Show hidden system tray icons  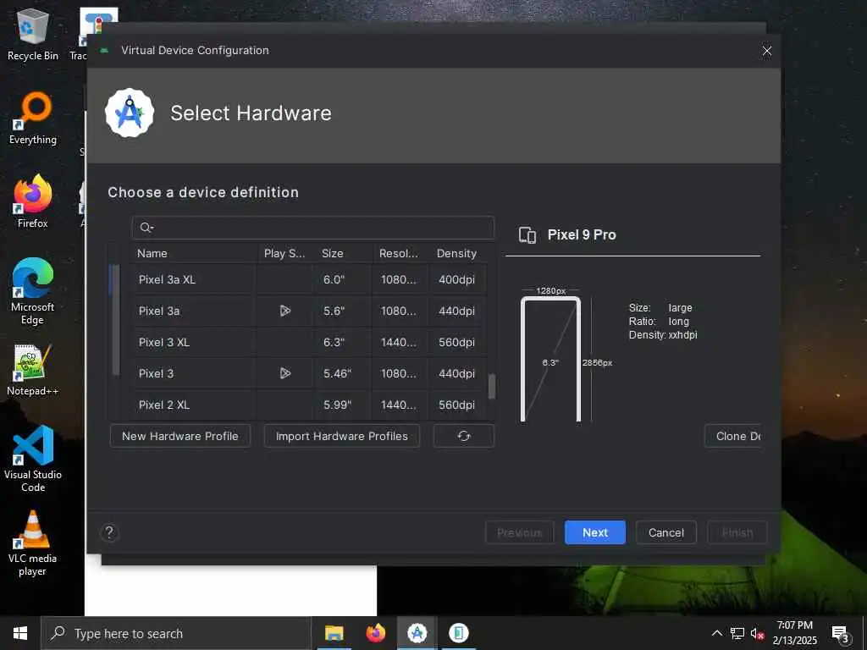[x=716, y=633]
